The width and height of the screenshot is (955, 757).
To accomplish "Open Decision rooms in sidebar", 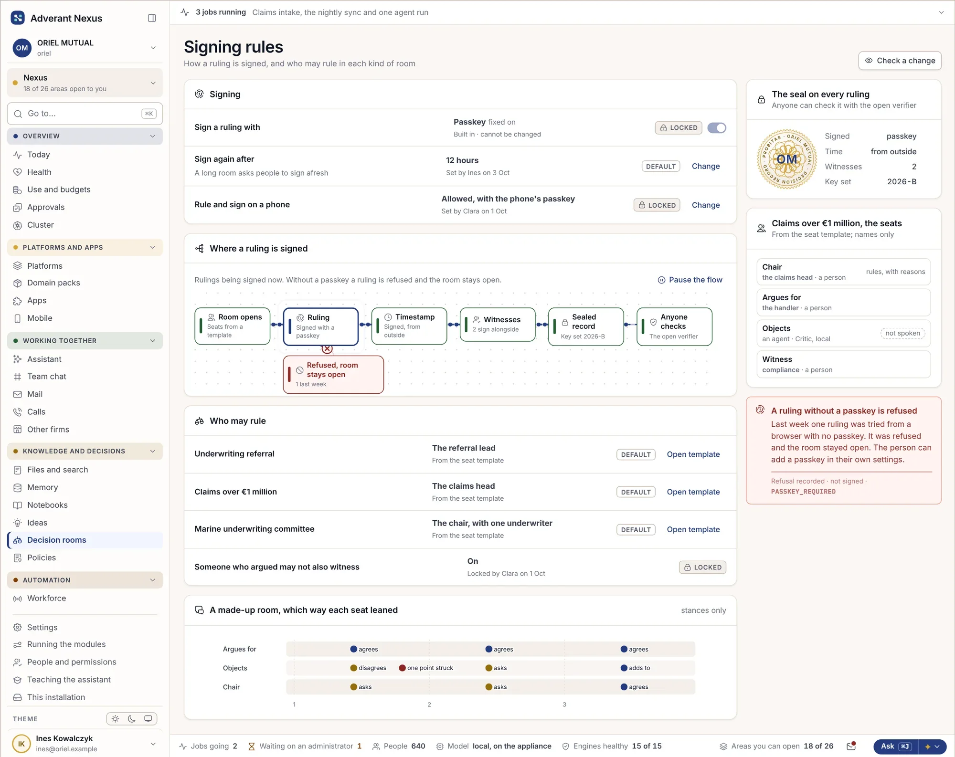I will click(x=85, y=540).
